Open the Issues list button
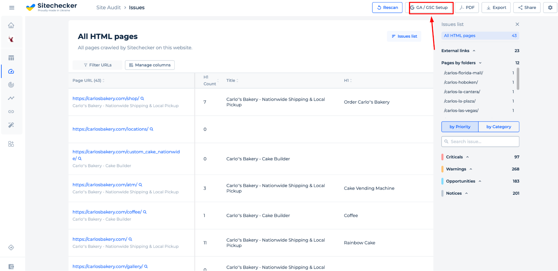The width and height of the screenshot is (558, 271). coord(404,36)
